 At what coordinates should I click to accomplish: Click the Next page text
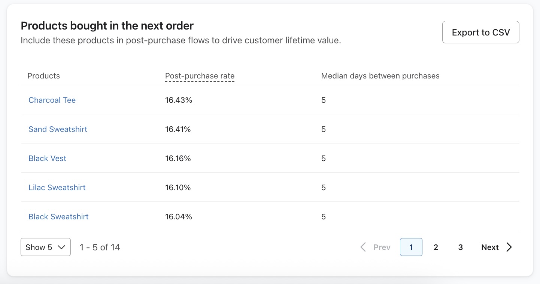tap(490, 247)
